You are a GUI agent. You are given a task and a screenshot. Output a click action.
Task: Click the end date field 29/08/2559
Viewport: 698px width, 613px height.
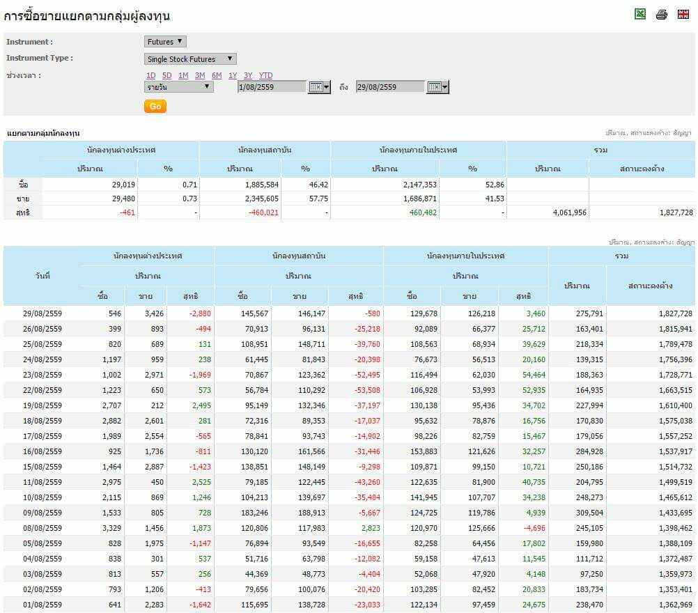(390, 87)
